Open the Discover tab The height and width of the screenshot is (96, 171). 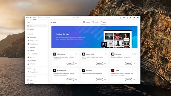[48, 18]
